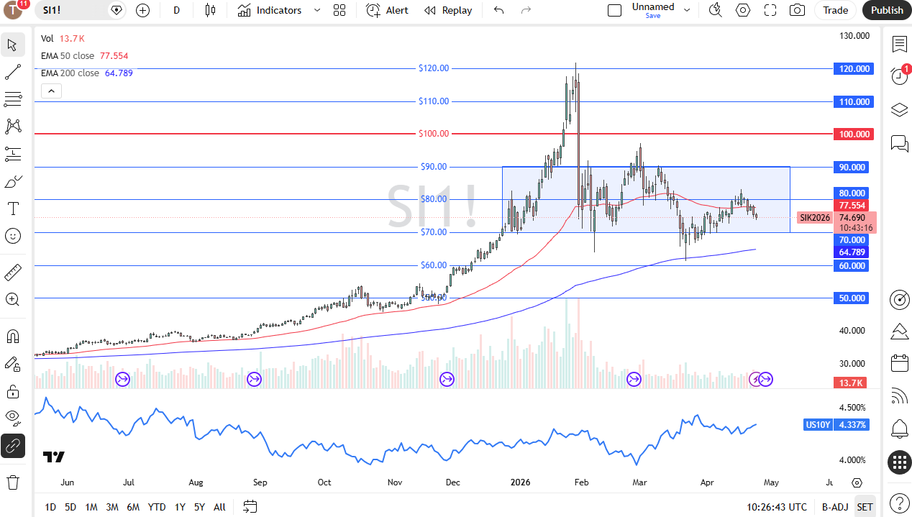Select the ruler measure tool
The image size is (912, 517).
(x=12, y=272)
